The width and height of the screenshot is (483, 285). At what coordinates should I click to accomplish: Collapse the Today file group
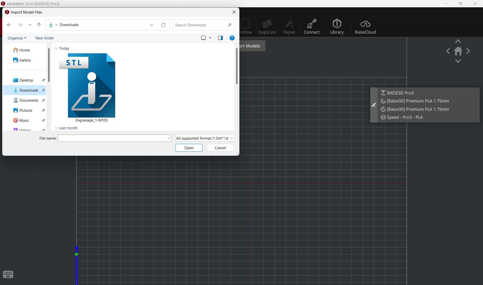tap(56, 48)
